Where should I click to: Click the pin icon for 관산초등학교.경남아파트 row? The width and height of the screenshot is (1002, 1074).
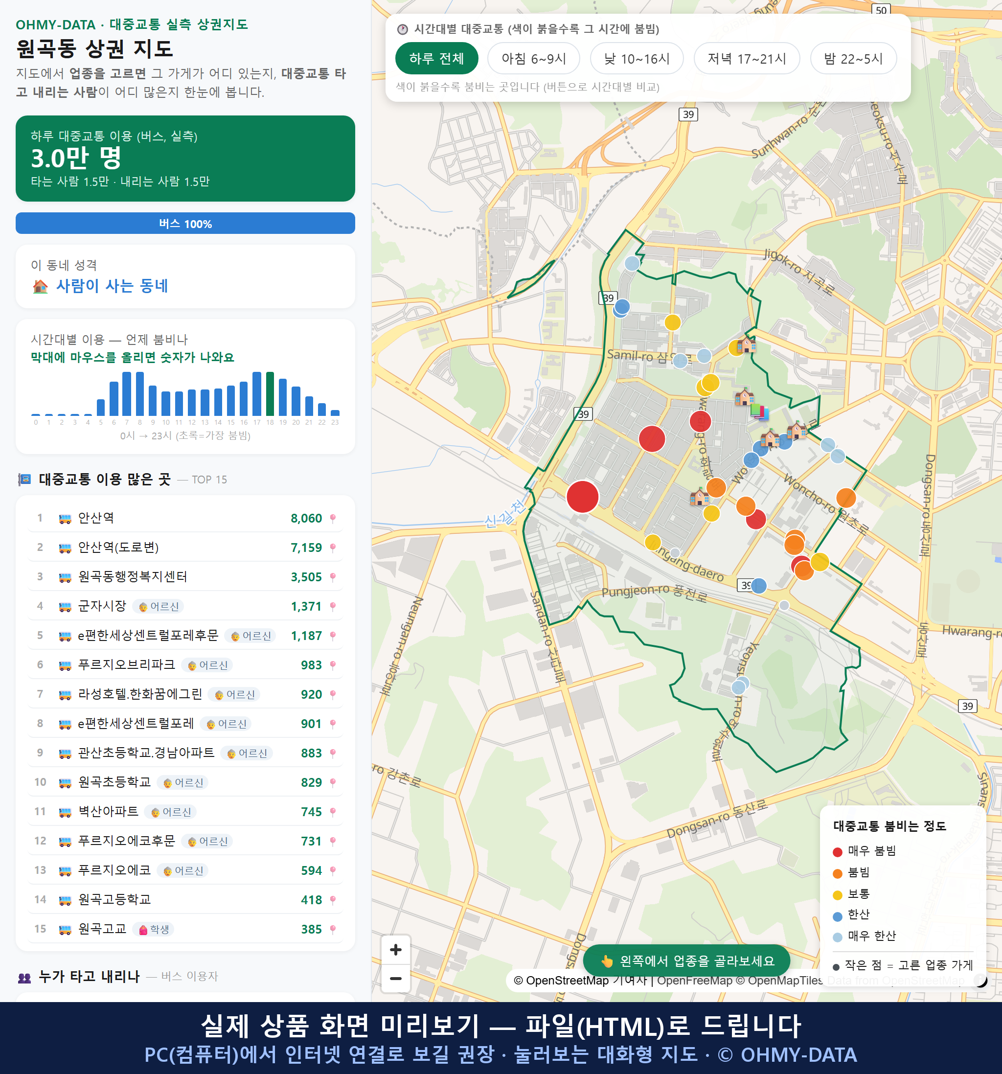[333, 753]
